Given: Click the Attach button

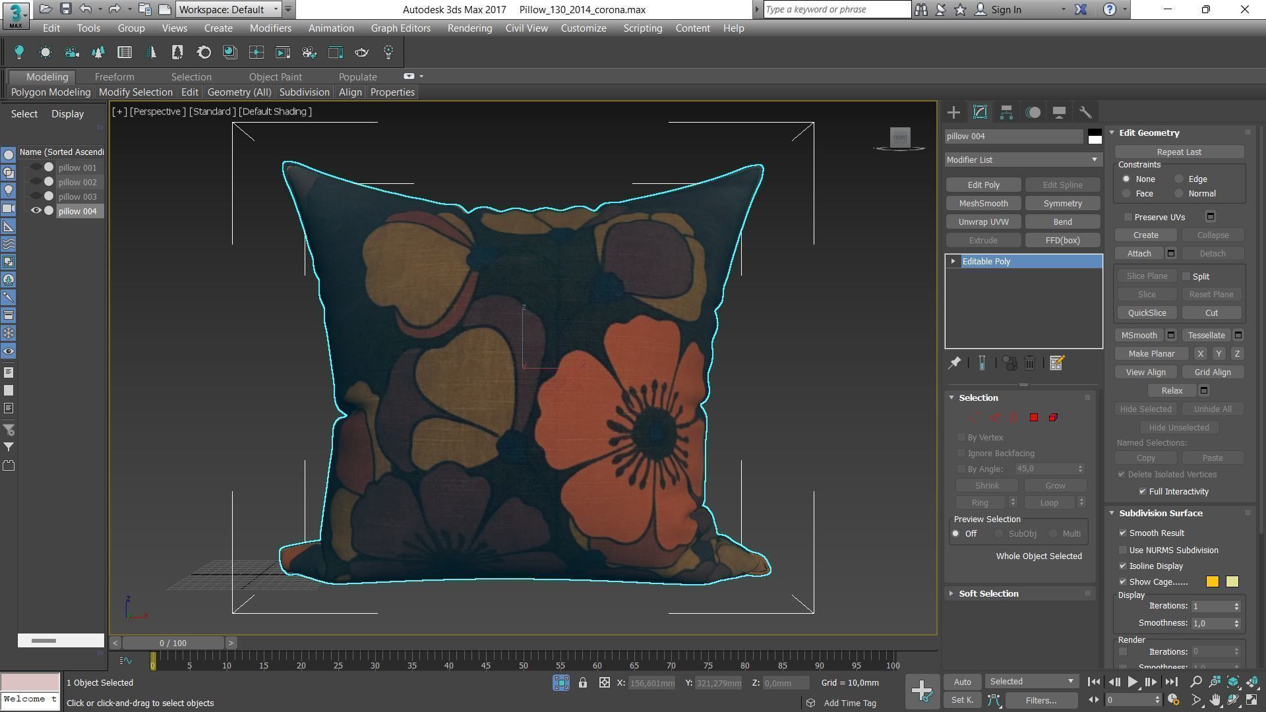Looking at the screenshot, I should tap(1139, 253).
